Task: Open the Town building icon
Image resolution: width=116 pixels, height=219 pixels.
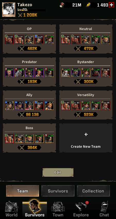Action: [x=58, y=209]
